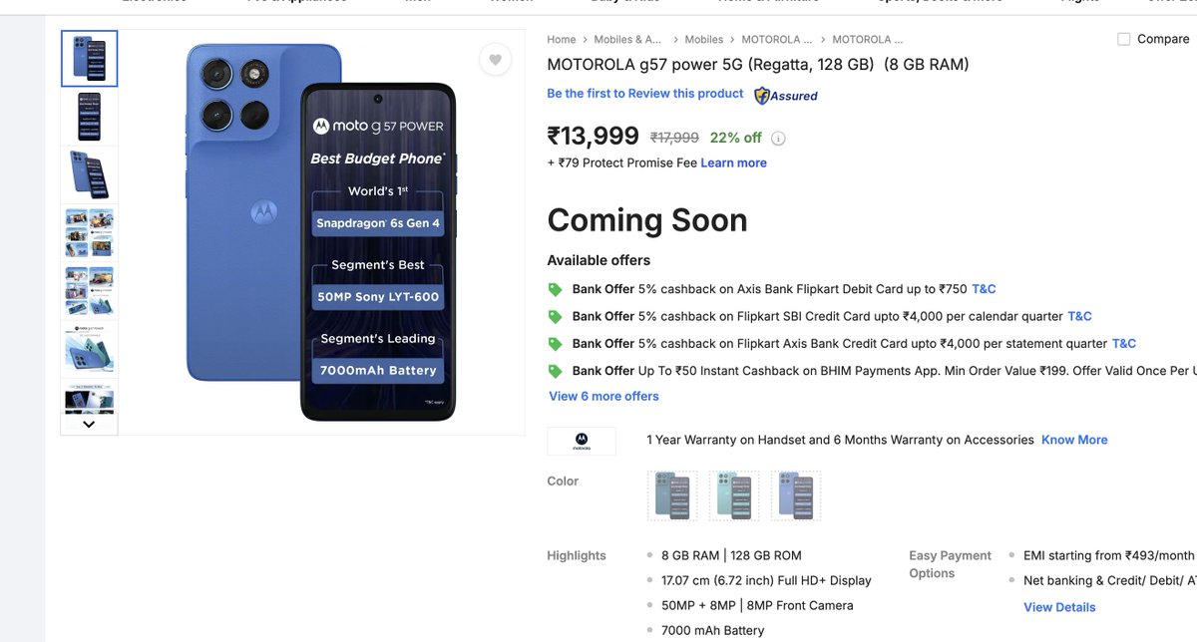Screen dimensions: 1197x642
Task: Select sixth thumbnail with green phones
Action: pos(89,348)
